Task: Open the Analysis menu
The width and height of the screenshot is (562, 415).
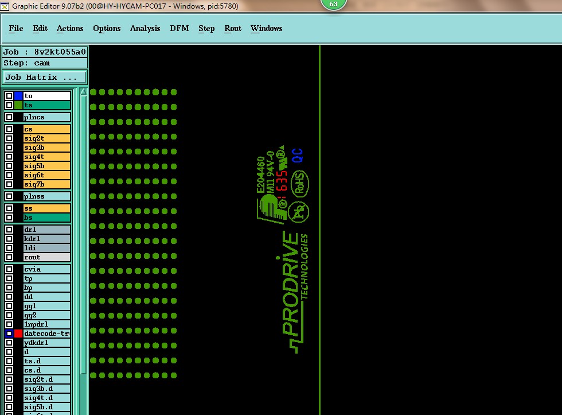Action: (145, 28)
